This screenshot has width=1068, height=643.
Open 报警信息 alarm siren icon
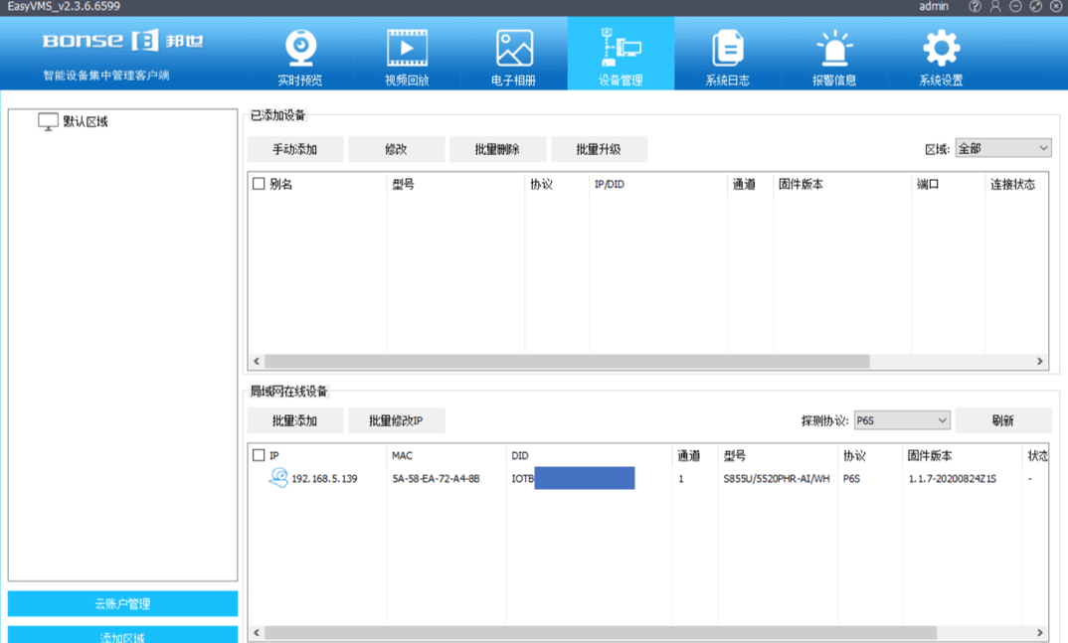tap(833, 48)
